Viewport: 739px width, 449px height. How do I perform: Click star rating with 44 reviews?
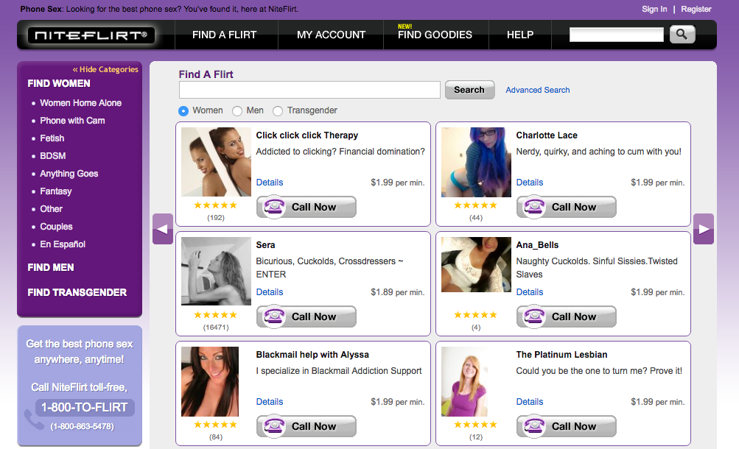[475, 205]
